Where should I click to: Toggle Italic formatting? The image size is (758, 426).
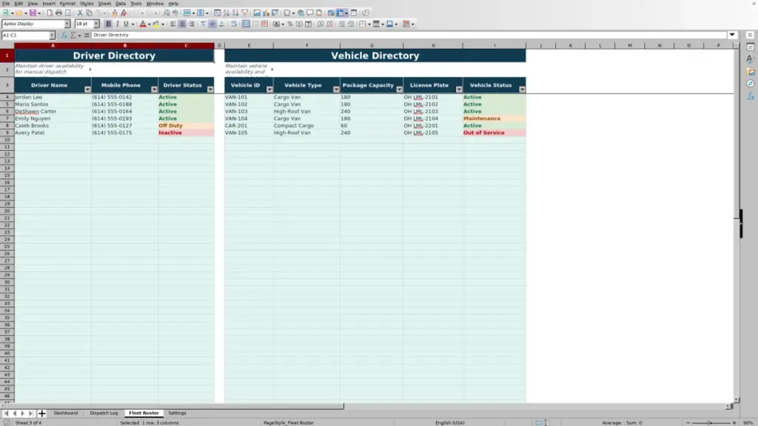coord(117,24)
